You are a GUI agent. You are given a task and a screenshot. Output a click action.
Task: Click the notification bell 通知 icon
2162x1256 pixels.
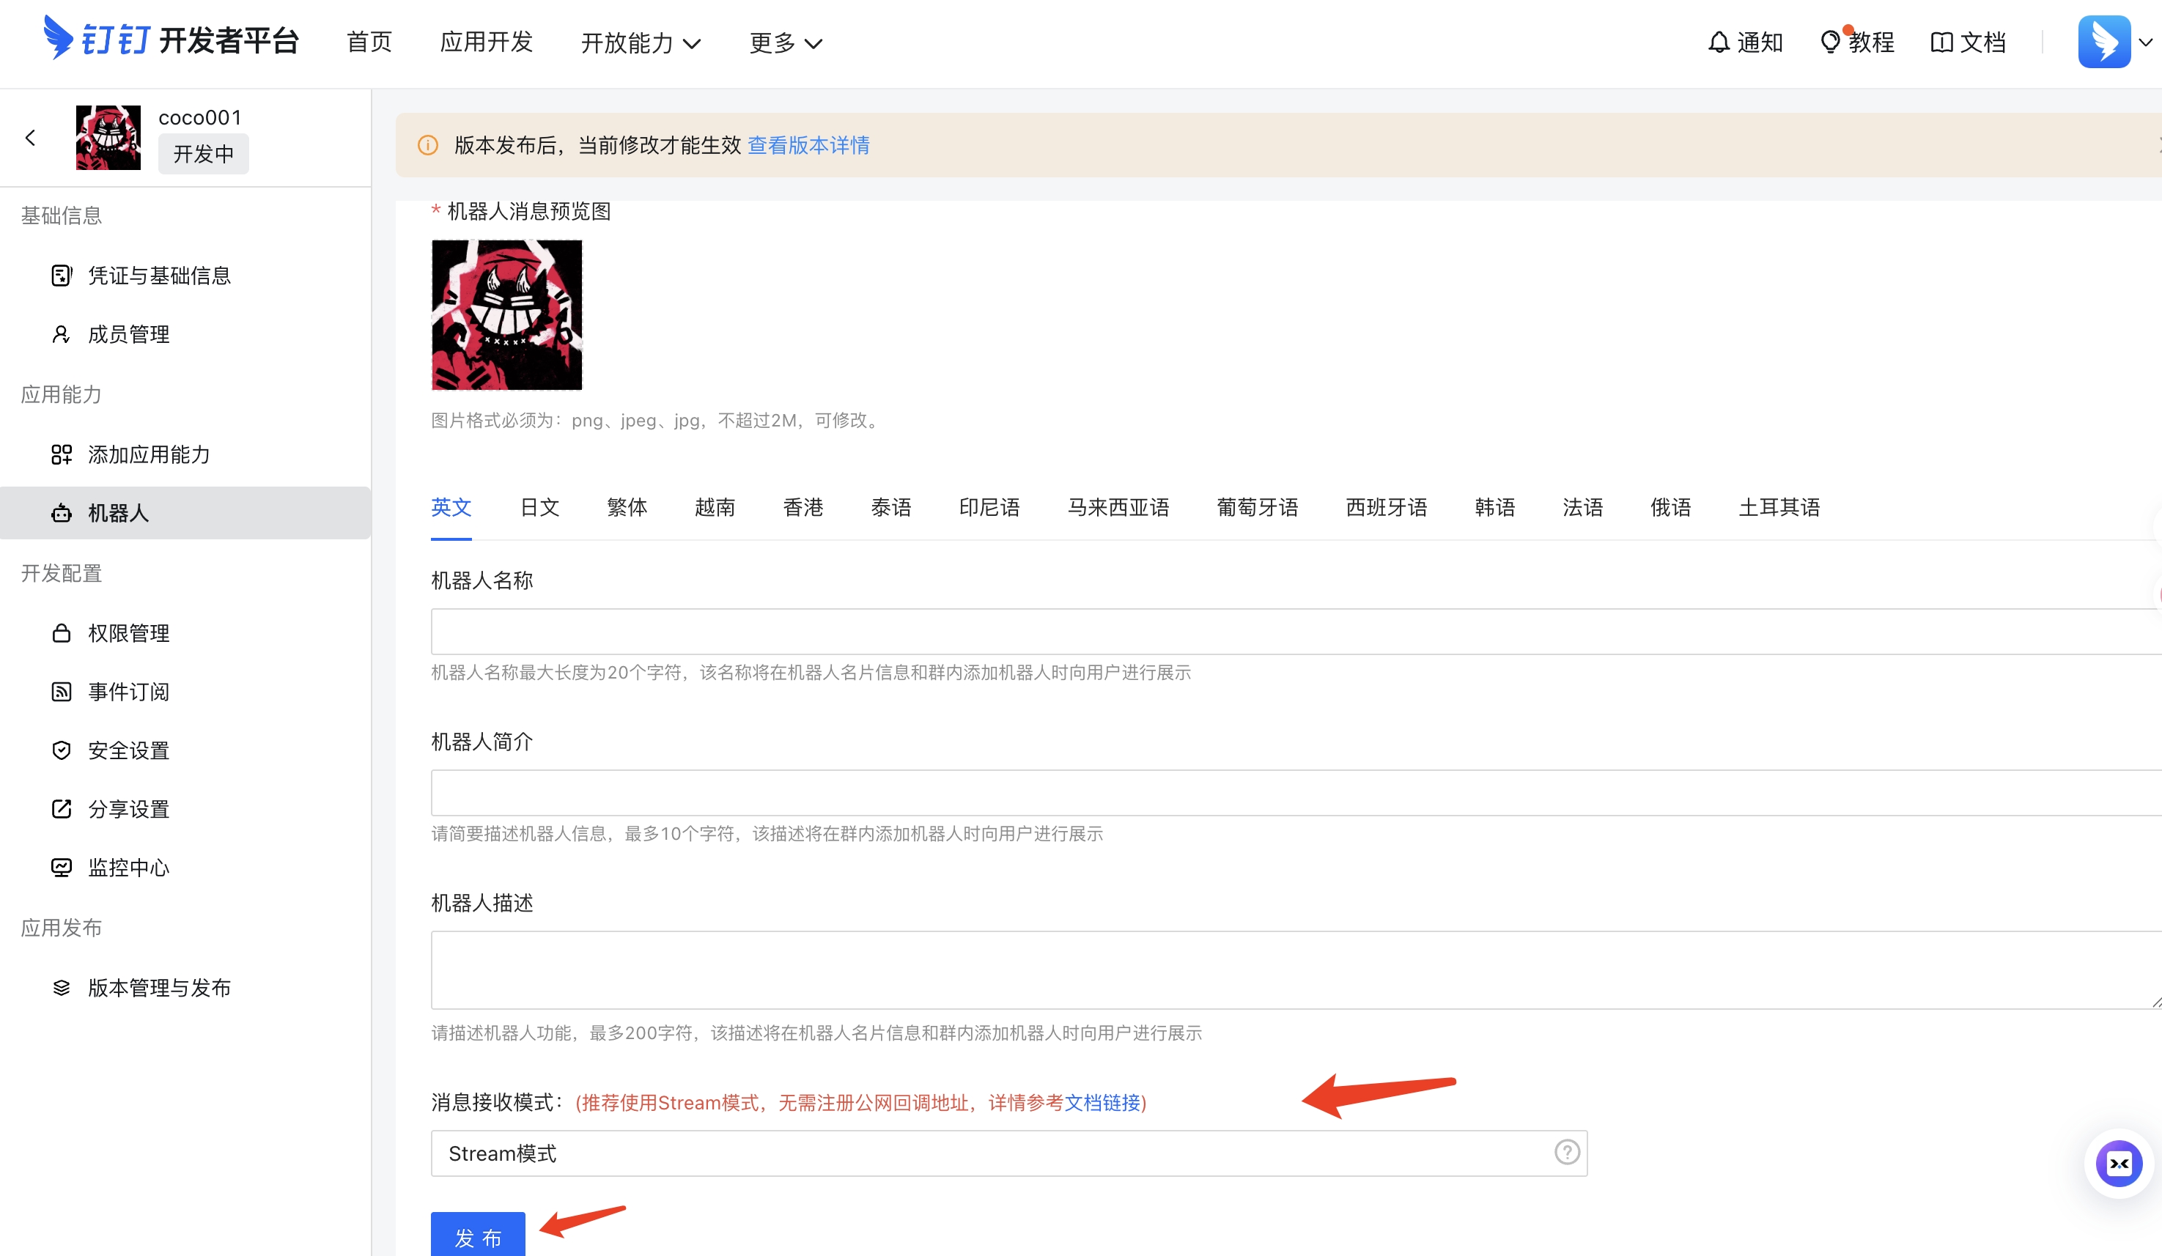pos(1719,41)
